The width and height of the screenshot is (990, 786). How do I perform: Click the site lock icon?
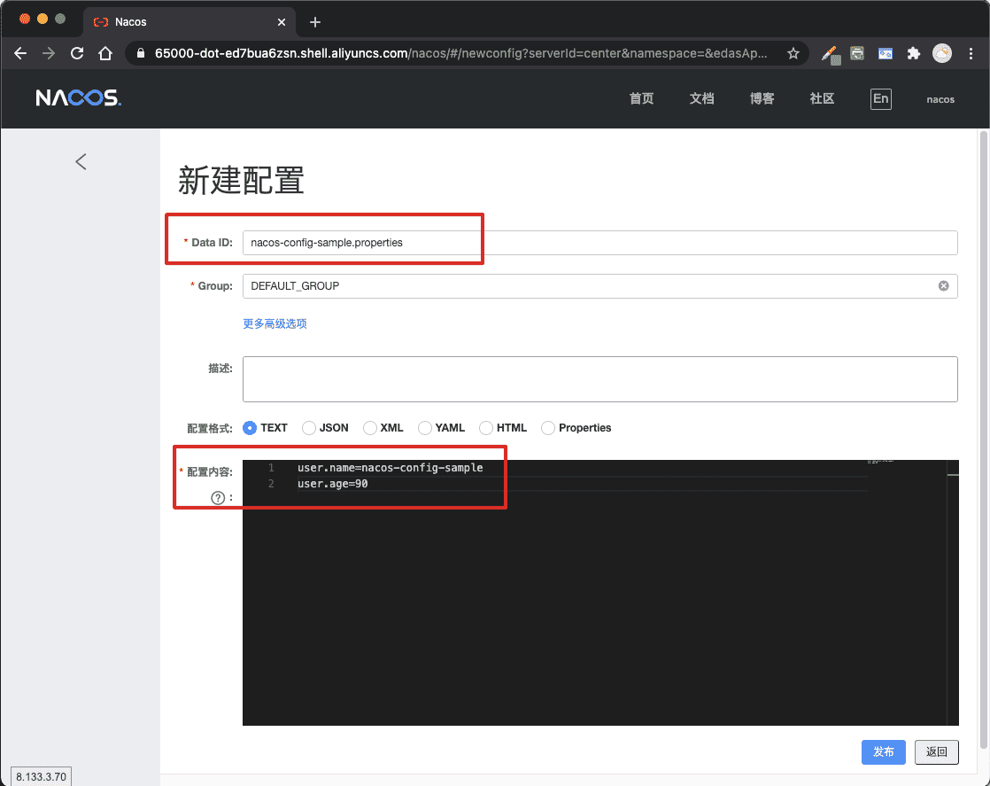pyautogui.click(x=141, y=54)
